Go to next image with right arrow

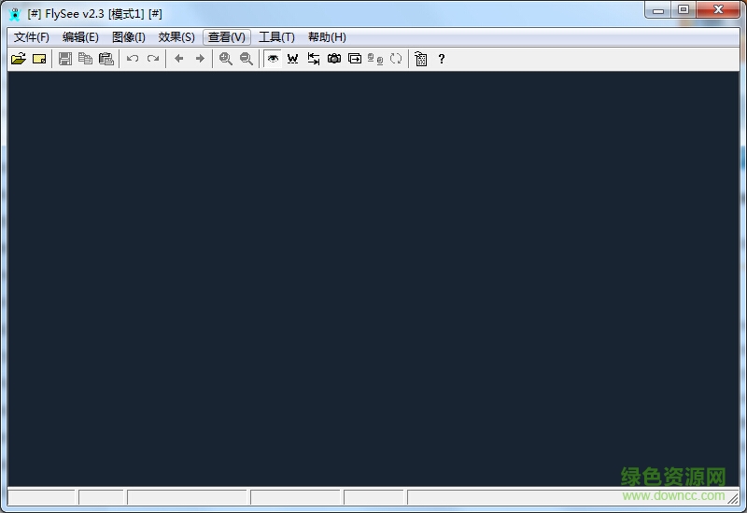click(x=200, y=59)
